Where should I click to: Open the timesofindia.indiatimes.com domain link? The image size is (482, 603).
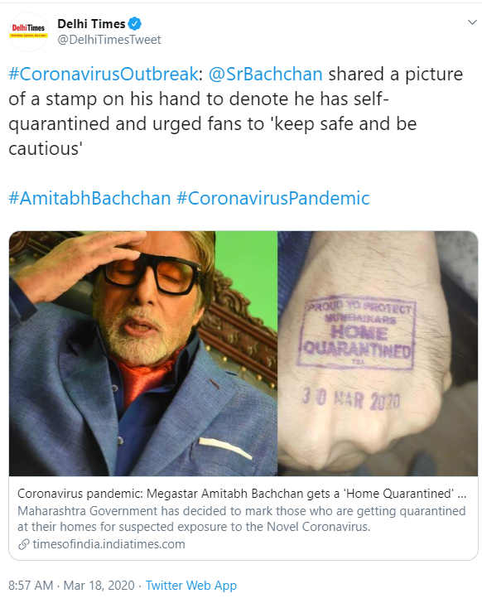click(108, 544)
